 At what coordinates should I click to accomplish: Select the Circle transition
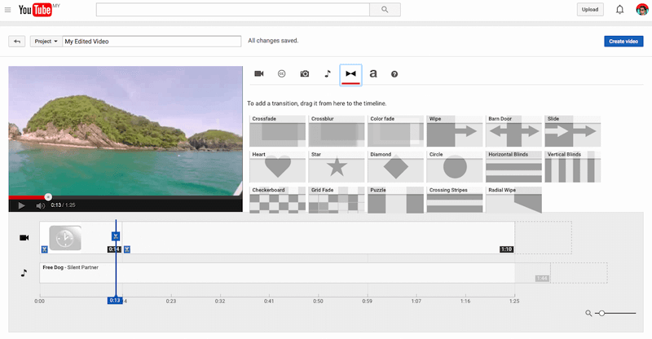point(455,166)
